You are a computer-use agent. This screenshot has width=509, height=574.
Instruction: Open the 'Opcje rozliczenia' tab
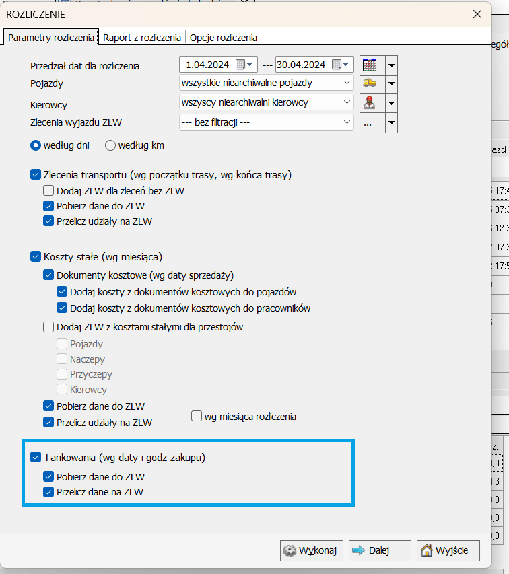click(223, 38)
